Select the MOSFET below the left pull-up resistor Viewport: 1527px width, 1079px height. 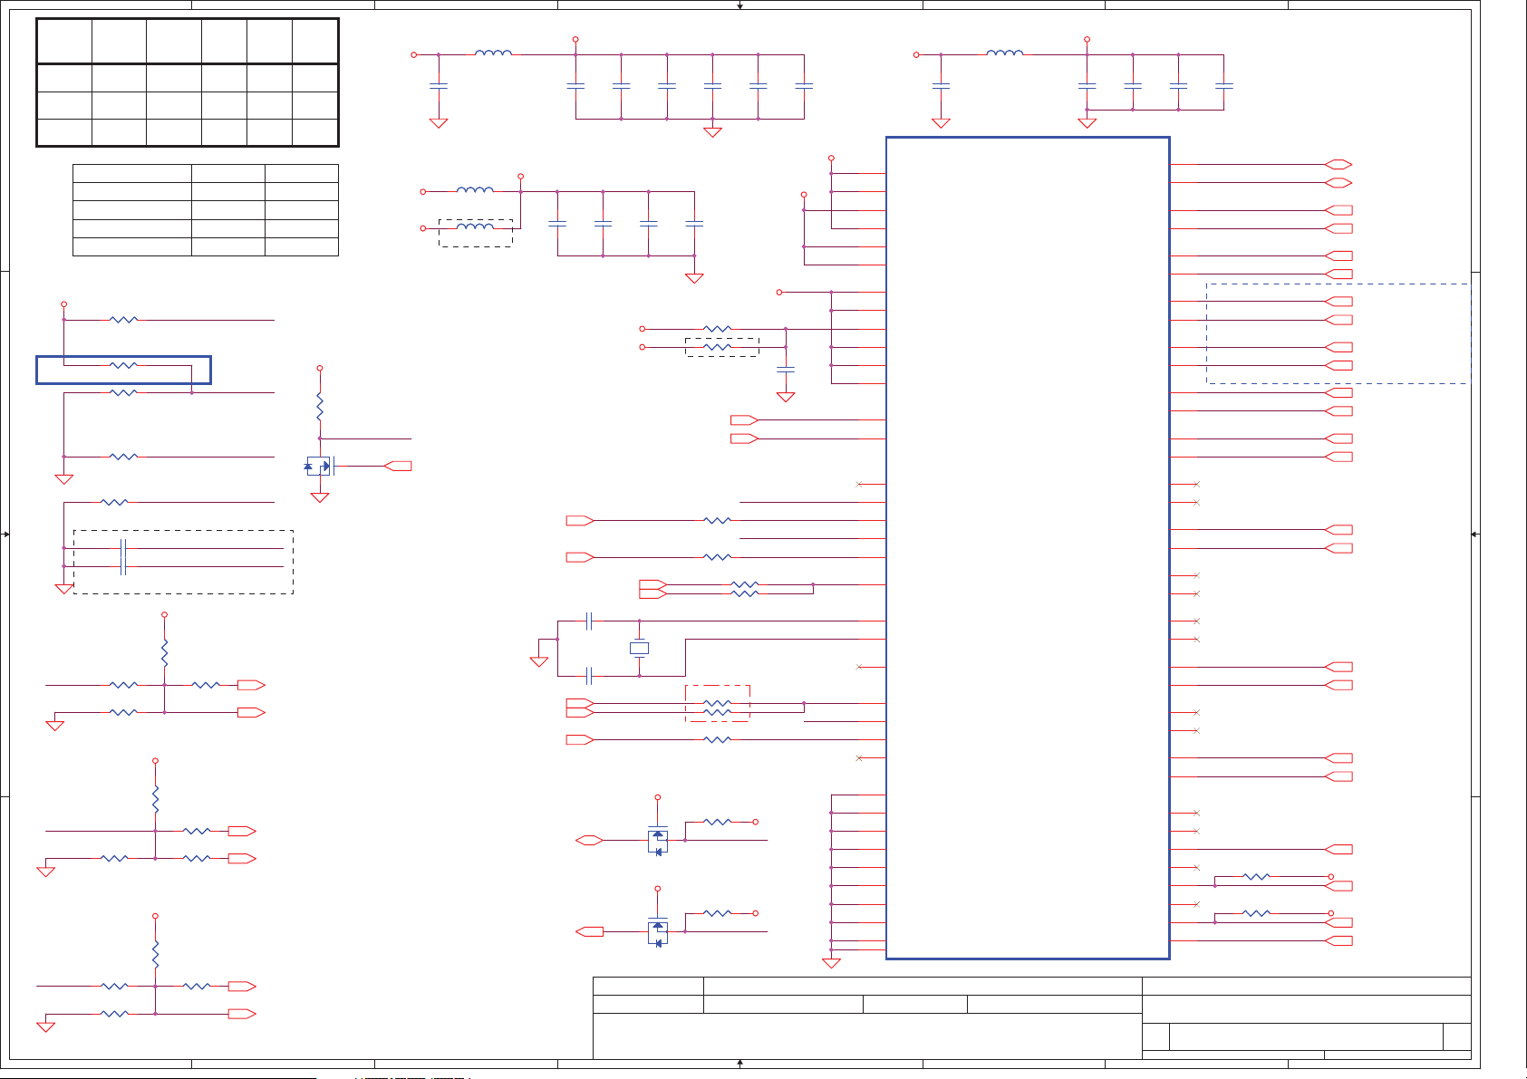[320, 466]
